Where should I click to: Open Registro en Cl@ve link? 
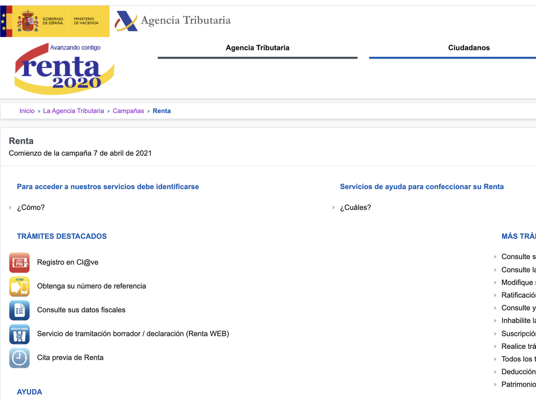click(68, 262)
